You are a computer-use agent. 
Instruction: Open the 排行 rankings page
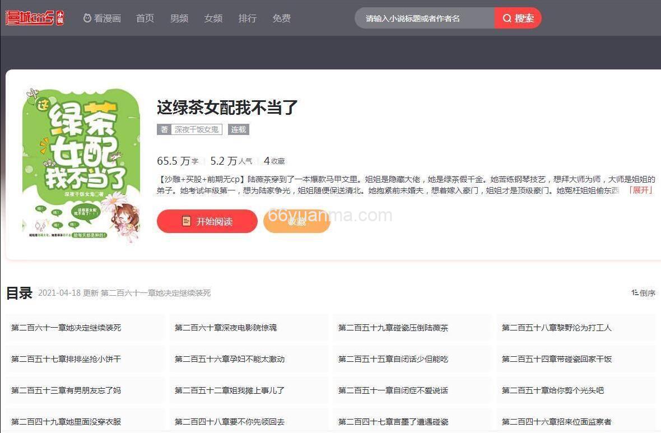point(247,17)
